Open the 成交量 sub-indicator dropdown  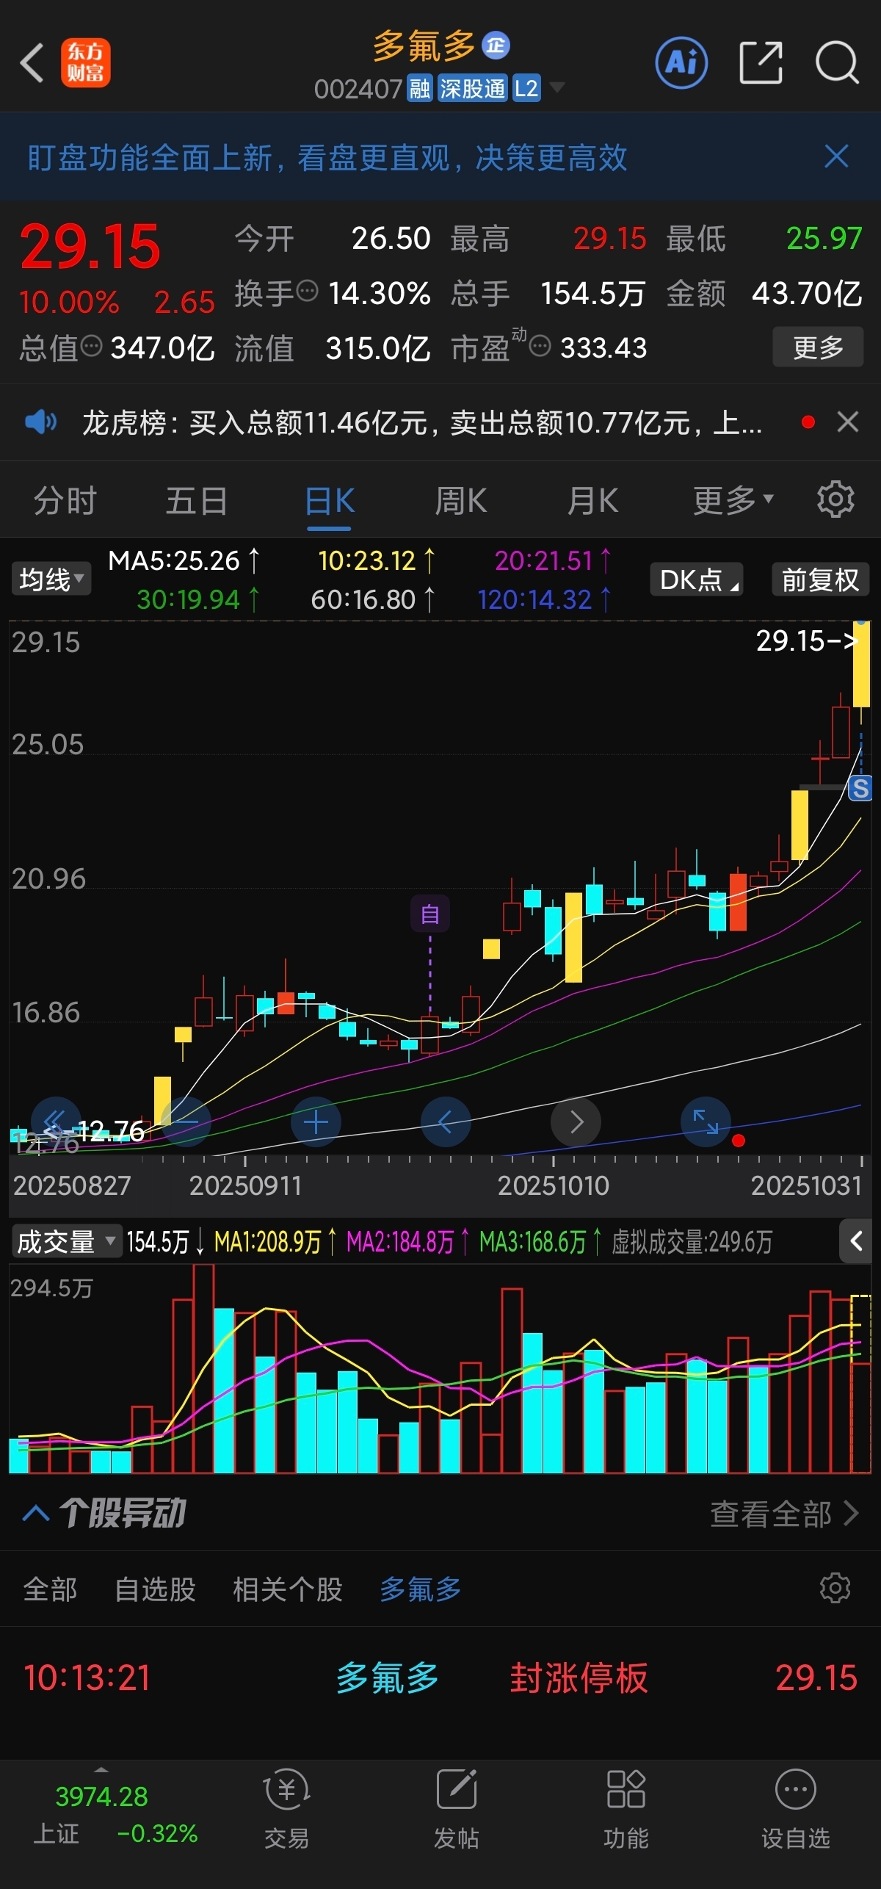[x=65, y=1242]
